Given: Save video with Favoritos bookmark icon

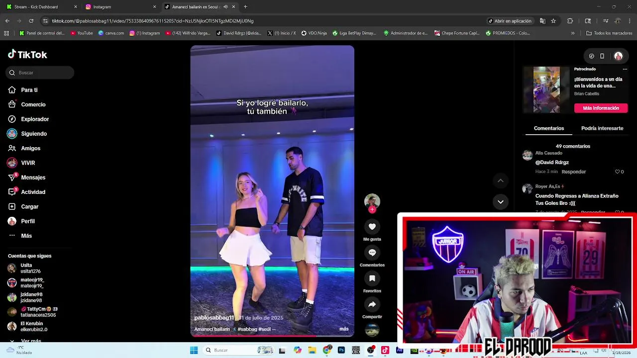Looking at the screenshot, I should coord(372,278).
